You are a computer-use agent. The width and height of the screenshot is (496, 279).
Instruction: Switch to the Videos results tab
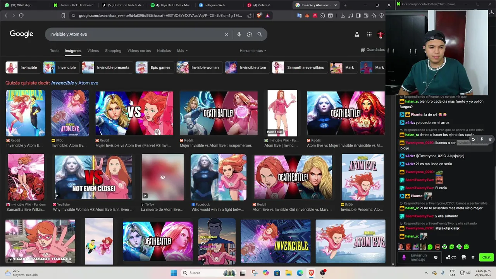pyautogui.click(x=93, y=51)
